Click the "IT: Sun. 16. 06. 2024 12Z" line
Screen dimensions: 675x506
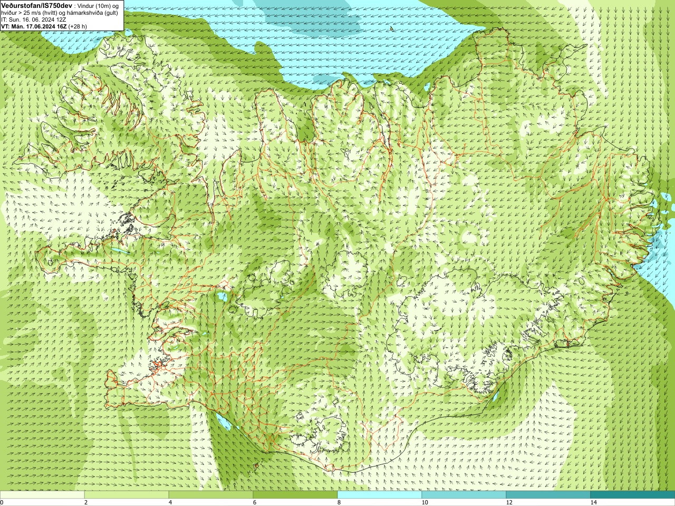(x=34, y=20)
